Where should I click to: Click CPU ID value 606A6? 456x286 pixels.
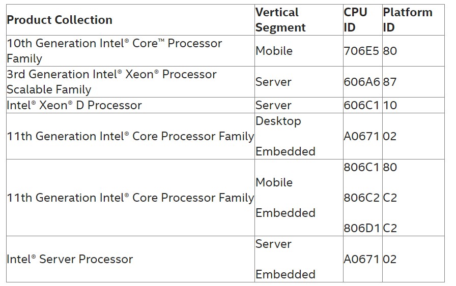coord(362,82)
